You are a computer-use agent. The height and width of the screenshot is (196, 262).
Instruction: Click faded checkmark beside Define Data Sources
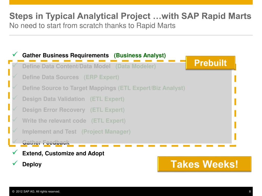tap(15, 76)
